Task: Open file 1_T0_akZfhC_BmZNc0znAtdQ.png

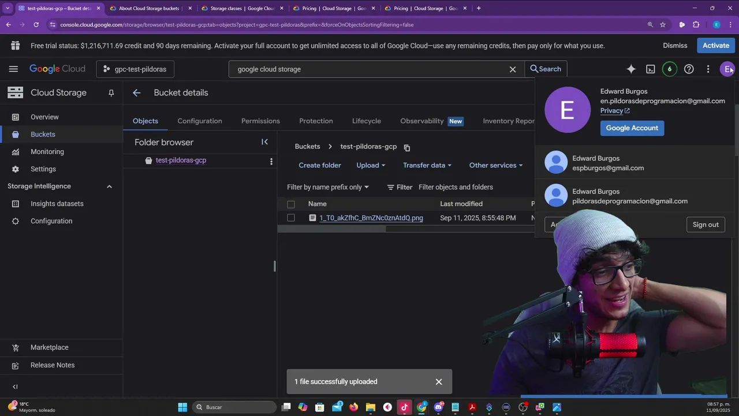Action: click(371, 218)
